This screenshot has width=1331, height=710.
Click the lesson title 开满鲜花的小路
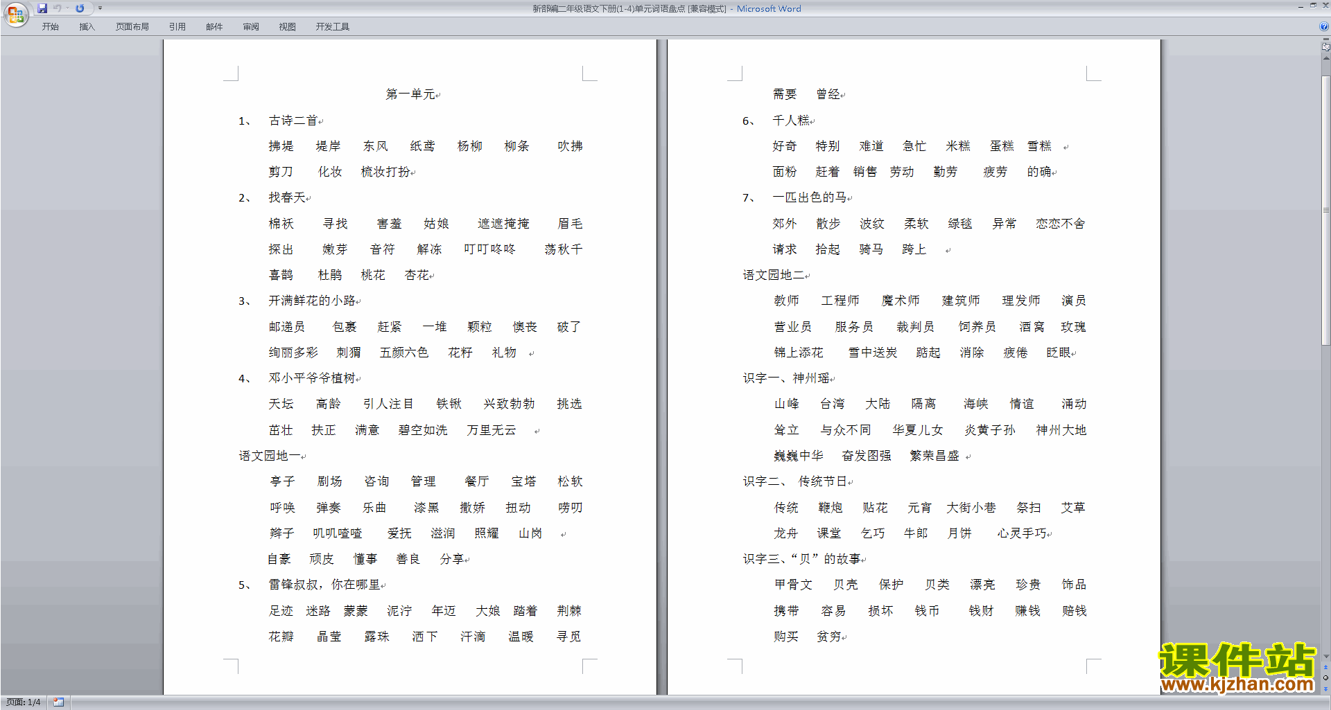tap(312, 301)
